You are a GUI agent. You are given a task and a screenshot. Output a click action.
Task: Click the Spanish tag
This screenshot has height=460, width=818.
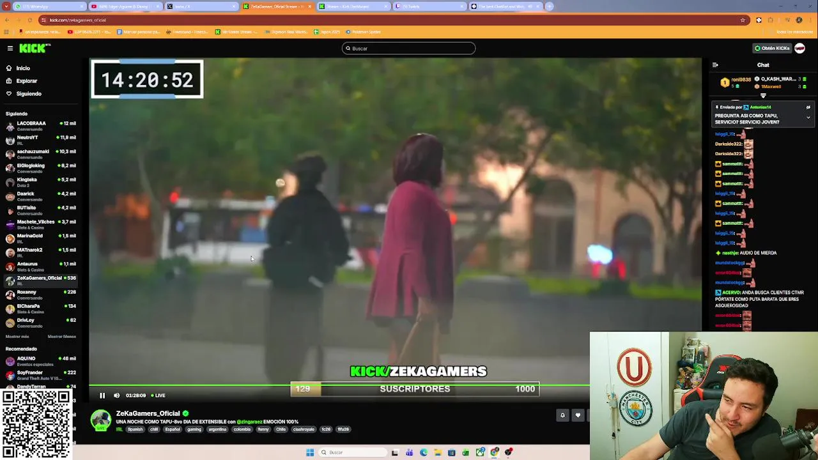click(135, 429)
